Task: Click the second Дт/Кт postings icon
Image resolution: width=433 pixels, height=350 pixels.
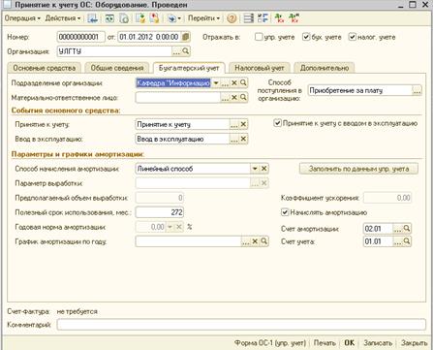Action: [x=294, y=18]
